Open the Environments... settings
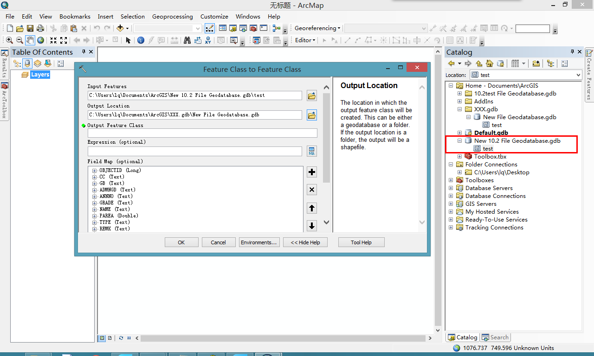 [259, 242]
